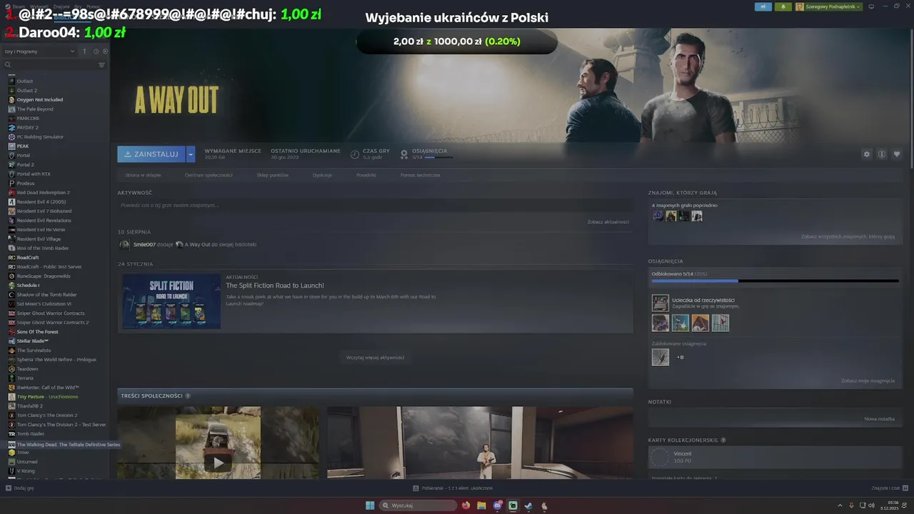The image size is (914, 514).
Task: Select Stellar Blade in library list
Action: pyautogui.click(x=33, y=341)
